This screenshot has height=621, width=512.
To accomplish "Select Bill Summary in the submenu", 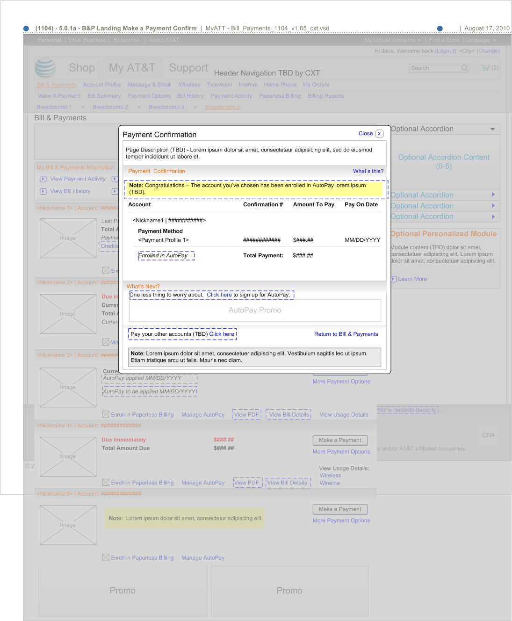I will coord(104,96).
